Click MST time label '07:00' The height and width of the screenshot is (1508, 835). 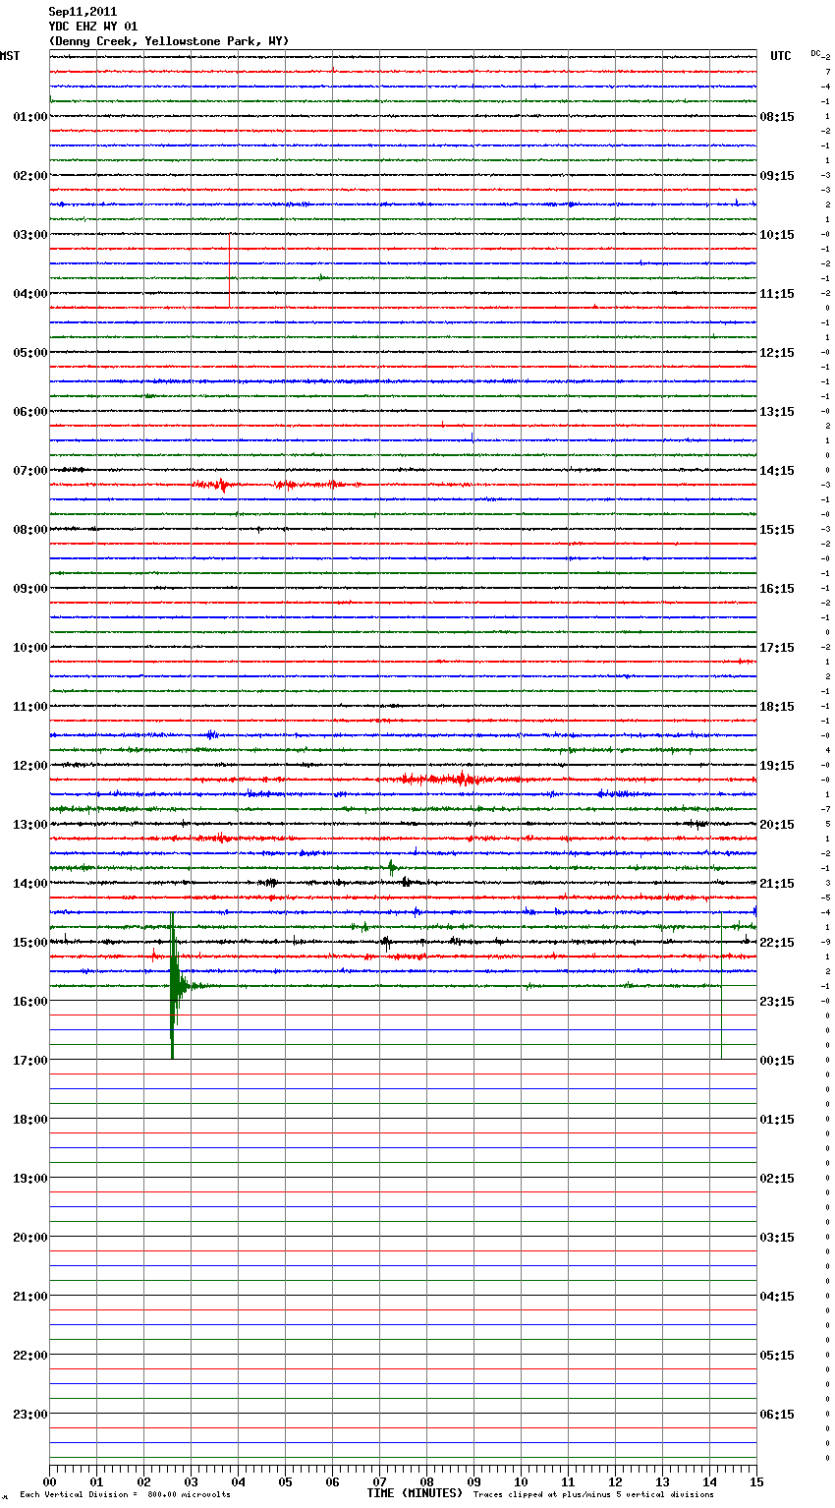point(29,471)
